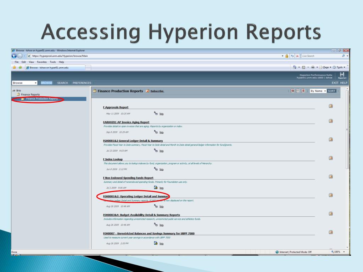Open the Help menu in menu bar
The image size is (363, 272).
click(61, 62)
